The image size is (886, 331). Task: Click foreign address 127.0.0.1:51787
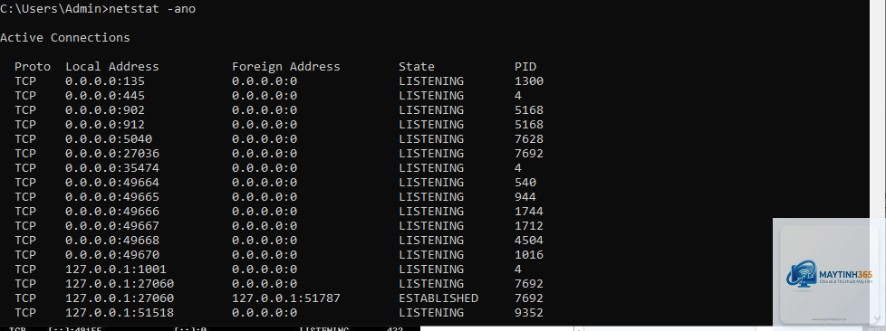click(x=286, y=298)
